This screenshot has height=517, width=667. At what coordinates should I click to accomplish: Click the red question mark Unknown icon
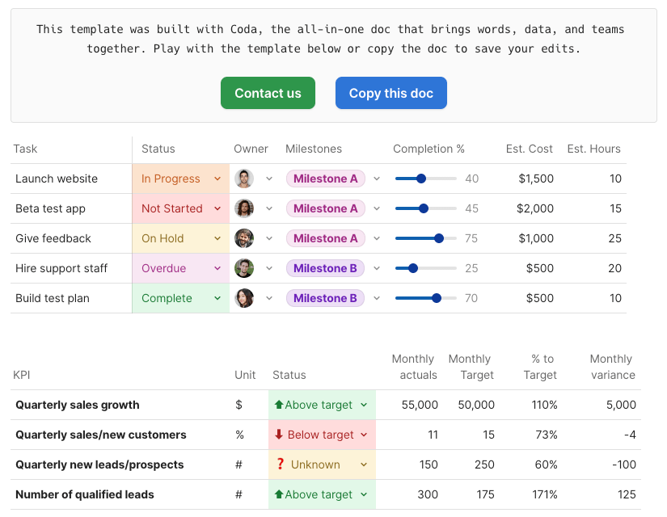click(x=280, y=464)
